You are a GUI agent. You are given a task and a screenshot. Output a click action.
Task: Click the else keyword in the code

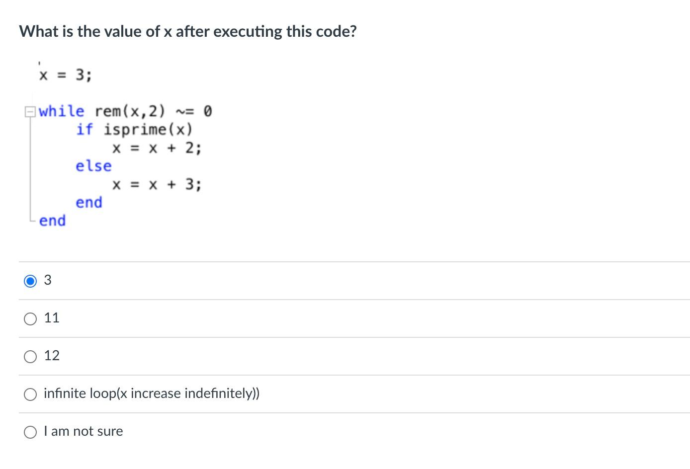[93, 166]
